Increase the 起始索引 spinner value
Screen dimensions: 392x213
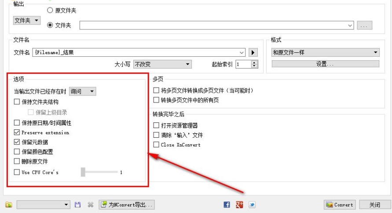click(254, 62)
